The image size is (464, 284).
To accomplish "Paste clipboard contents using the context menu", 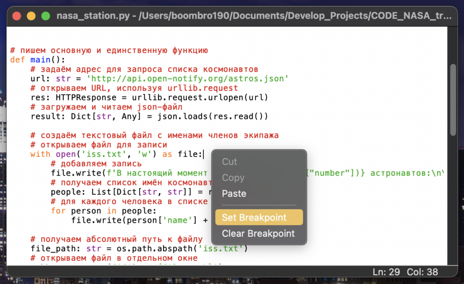I will coord(234,193).
